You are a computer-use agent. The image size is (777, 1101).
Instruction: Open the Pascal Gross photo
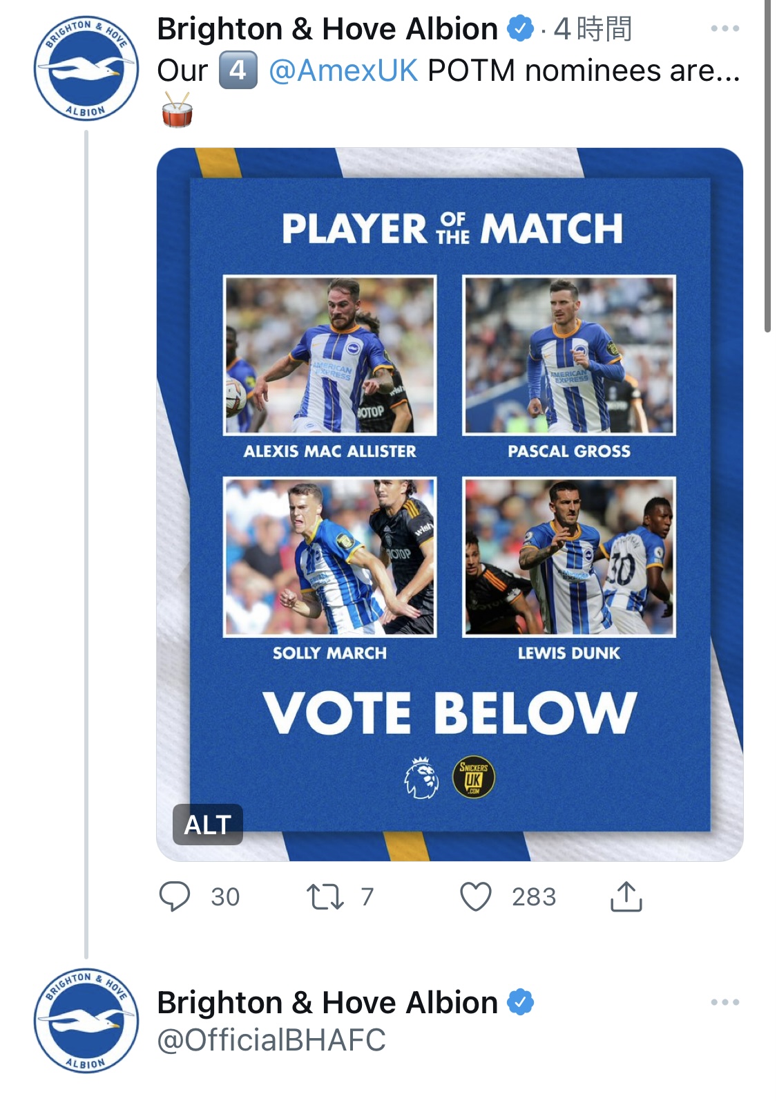[x=569, y=355]
